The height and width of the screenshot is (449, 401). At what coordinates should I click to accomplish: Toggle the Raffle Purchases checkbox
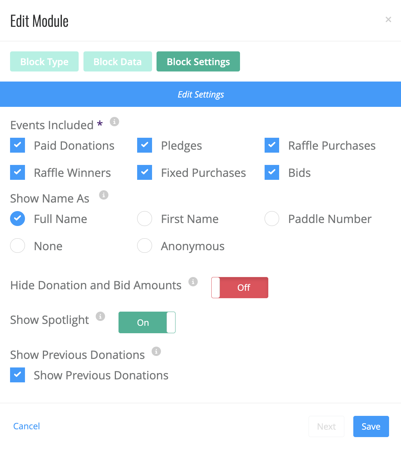pos(272,145)
